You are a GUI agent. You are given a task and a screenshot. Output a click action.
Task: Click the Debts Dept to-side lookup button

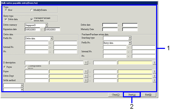[155, 76]
